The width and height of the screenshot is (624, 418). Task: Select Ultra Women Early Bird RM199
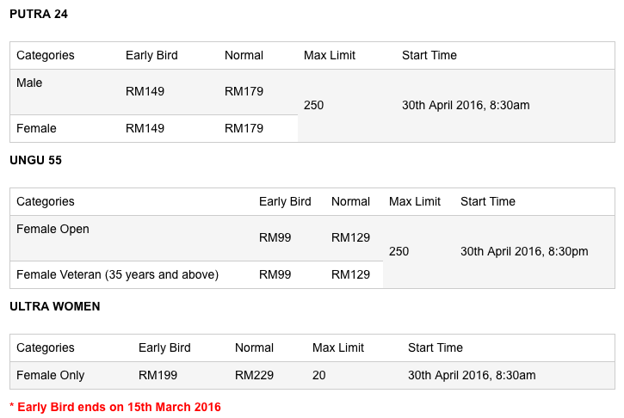point(158,376)
